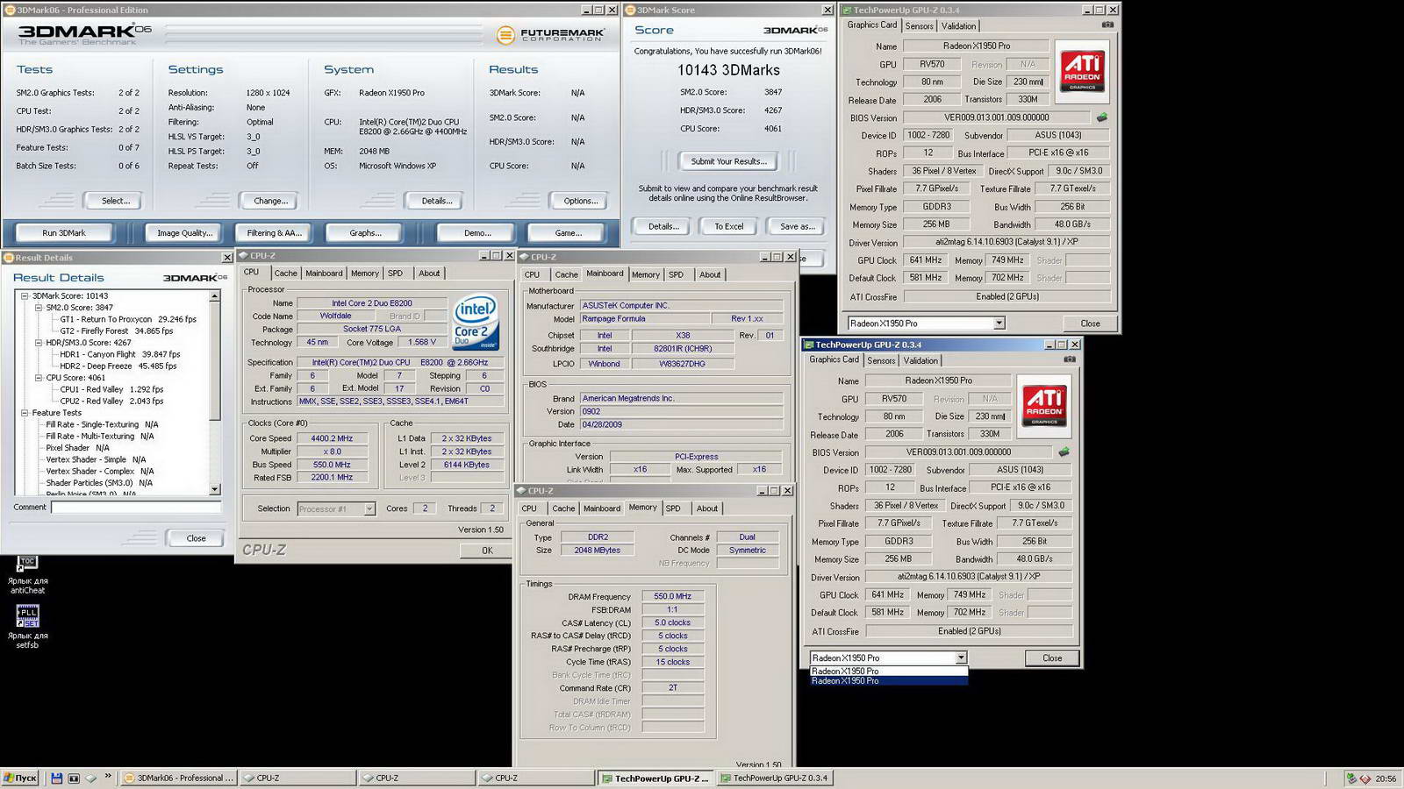Open Memory tab in CPU-Z processor window
1404x789 pixels.
365,274
